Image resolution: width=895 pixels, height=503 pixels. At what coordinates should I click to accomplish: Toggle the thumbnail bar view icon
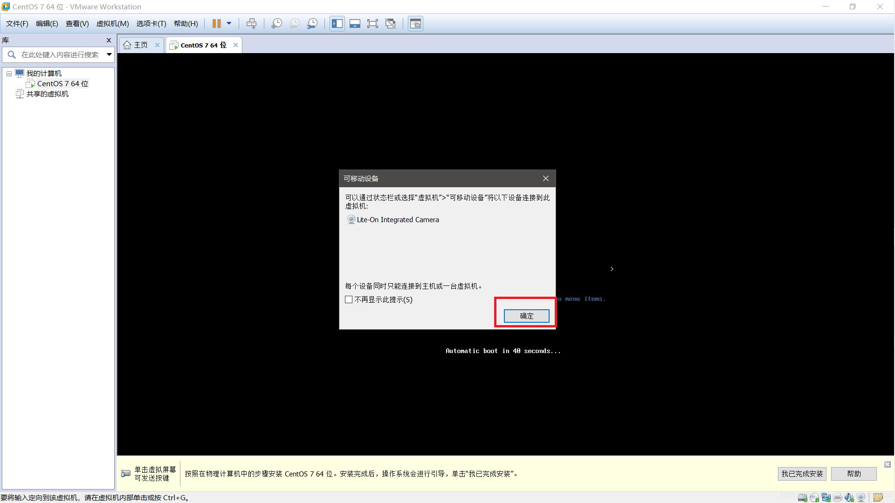[x=355, y=24]
